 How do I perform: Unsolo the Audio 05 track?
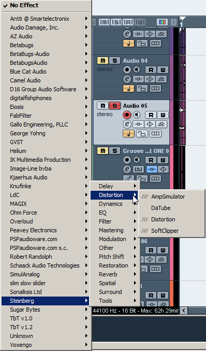115,106
